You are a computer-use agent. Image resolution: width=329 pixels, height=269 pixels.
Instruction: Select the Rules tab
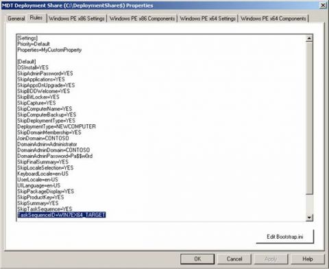coord(36,18)
